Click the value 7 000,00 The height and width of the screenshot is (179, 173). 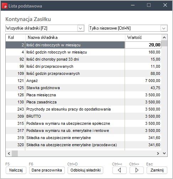click(x=153, y=81)
